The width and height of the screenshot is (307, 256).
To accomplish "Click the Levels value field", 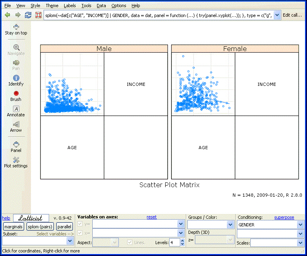I will pyautogui.click(x=175, y=243).
